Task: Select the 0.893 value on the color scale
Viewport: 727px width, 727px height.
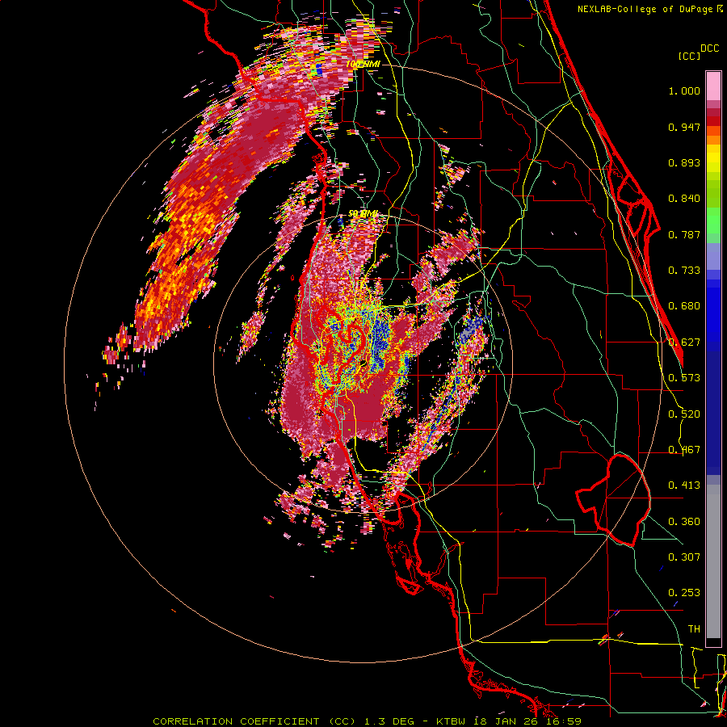Action: (x=684, y=162)
